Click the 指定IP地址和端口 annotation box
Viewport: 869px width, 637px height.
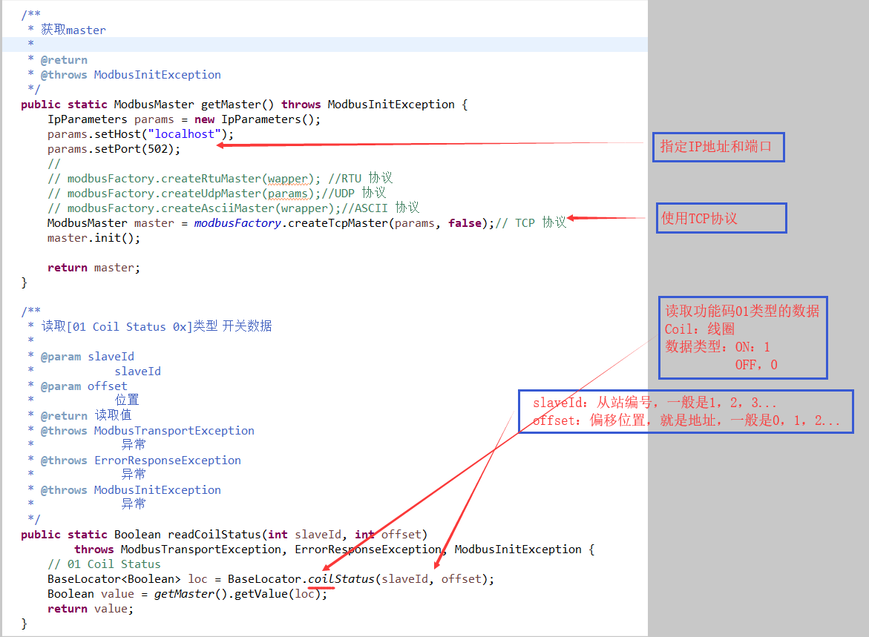[x=718, y=147]
